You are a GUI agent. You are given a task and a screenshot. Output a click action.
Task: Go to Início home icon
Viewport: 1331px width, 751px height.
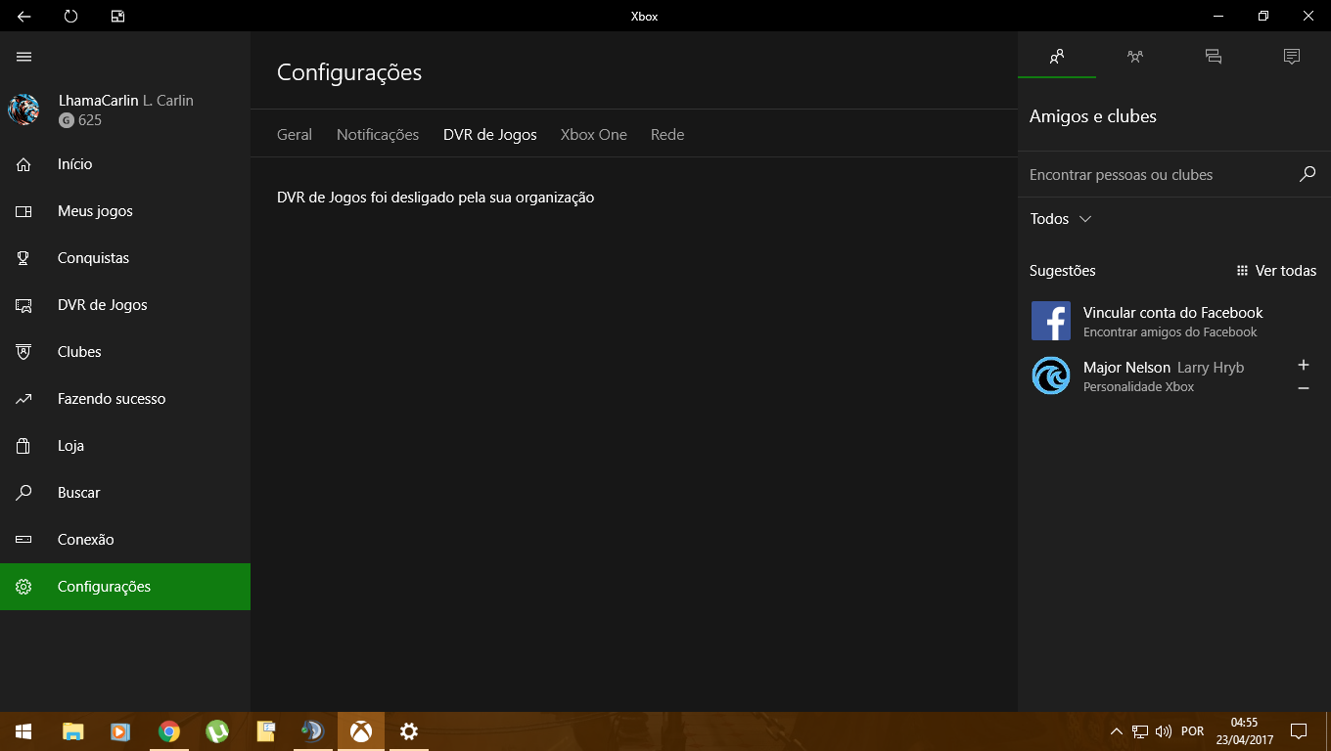[x=24, y=164]
